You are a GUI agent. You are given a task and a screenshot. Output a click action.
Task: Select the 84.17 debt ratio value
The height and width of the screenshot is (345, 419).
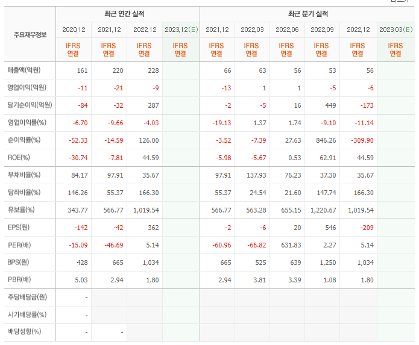tap(80, 176)
